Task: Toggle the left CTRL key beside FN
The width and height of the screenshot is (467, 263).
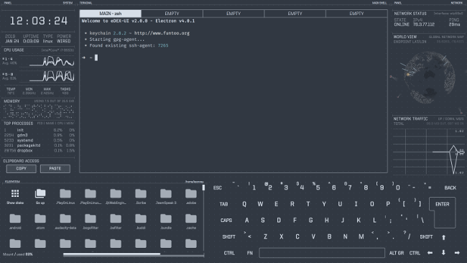Action: coord(229,253)
